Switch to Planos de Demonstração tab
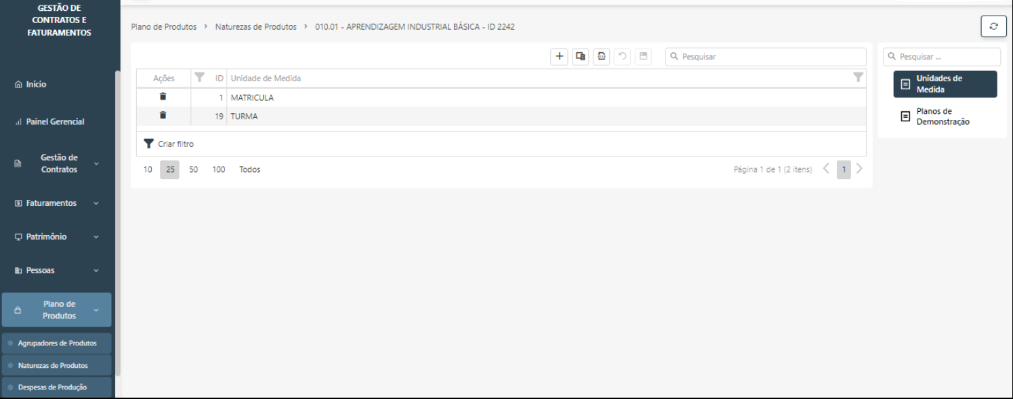Viewport: 1013px width, 399px height. [942, 117]
